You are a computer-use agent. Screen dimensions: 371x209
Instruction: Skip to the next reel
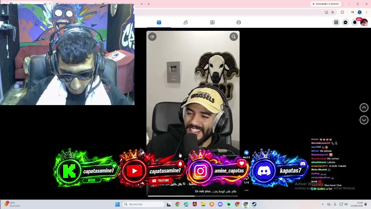pos(364,120)
